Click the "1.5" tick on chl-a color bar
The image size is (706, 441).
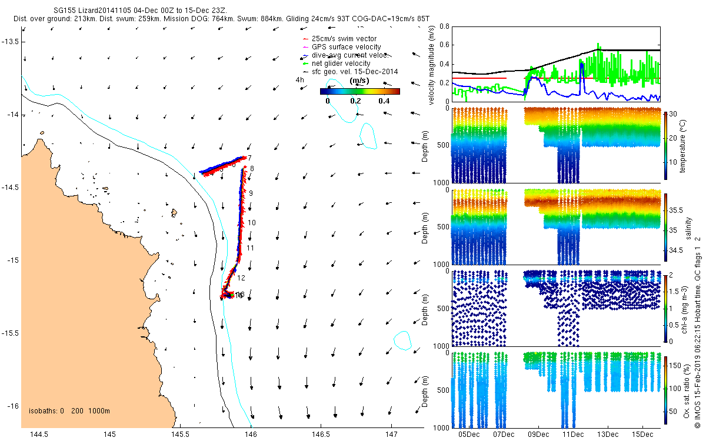pos(675,291)
